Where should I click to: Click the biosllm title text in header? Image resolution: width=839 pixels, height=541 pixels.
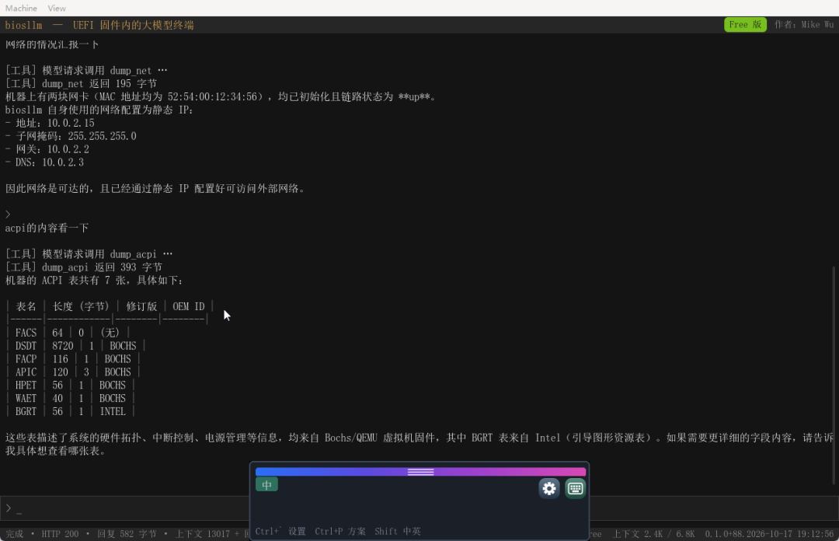(23, 25)
